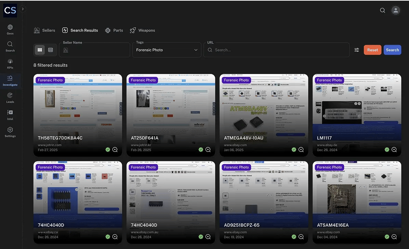Open Search in the left sidebar
Image resolution: width=409 pixels, height=249 pixels.
click(x=10, y=47)
